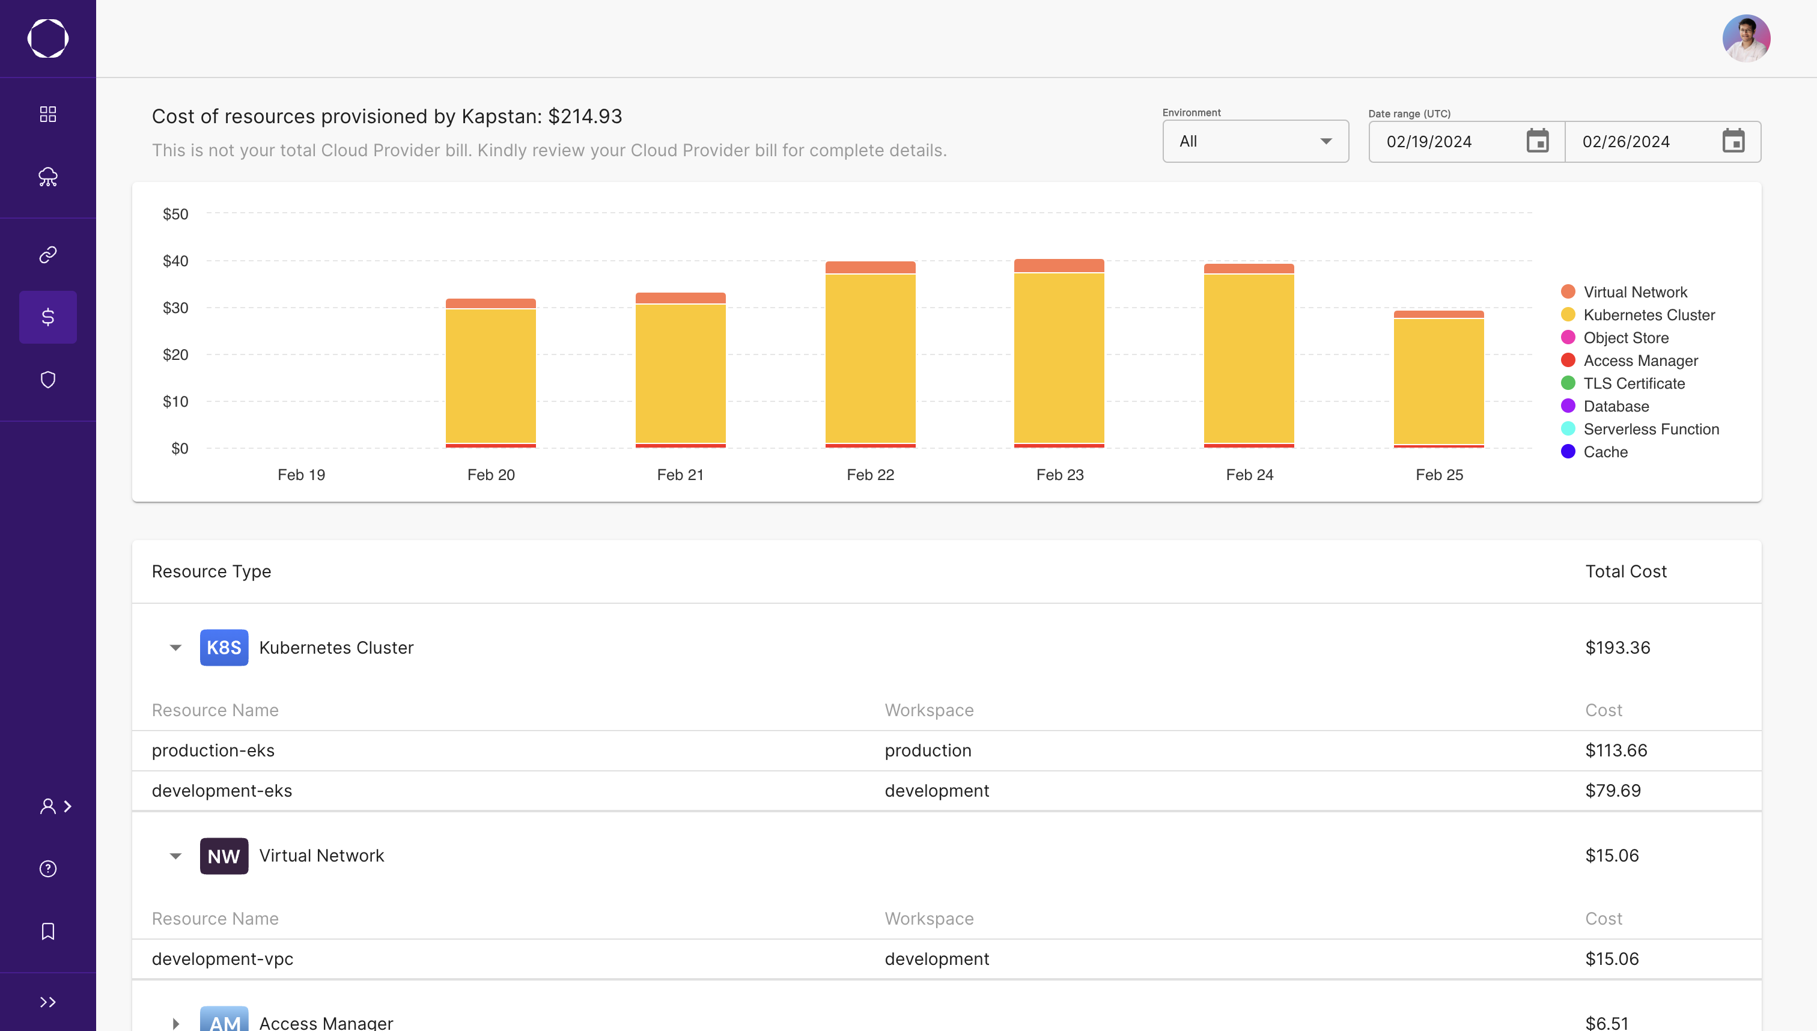Expand sidebar with double chevron icon
Screen dimensions: 1817x1031
[47, 1001]
